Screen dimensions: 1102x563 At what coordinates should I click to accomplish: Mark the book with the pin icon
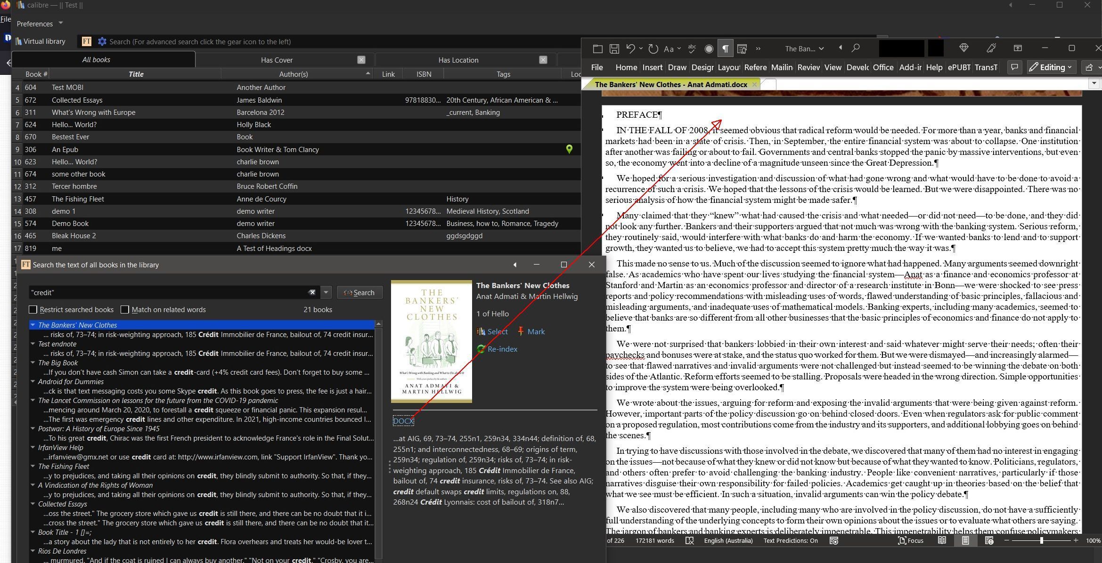pos(521,331)
